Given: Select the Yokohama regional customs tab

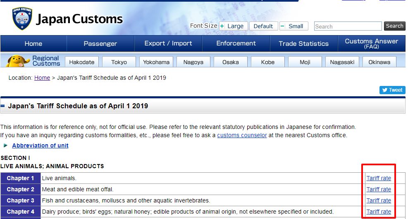Looking at the screenshot, I should click(156, 62).
